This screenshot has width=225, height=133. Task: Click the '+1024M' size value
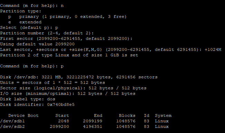(213, 50)
